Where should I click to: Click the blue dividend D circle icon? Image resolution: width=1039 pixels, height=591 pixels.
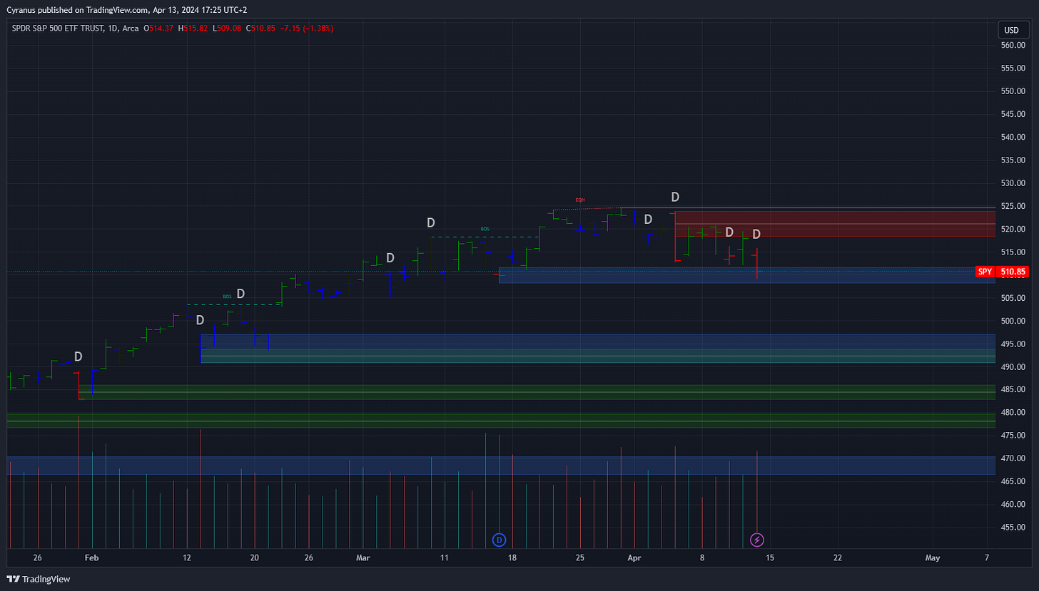(x=500, y=540)
